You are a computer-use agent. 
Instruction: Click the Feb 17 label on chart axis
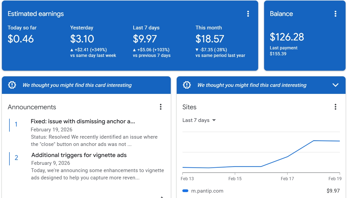[287, 179]
